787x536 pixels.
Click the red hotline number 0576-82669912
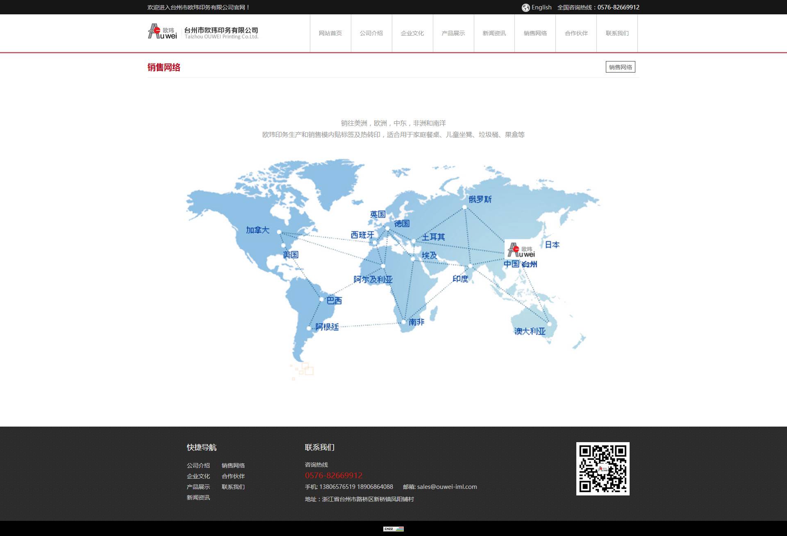334,475
